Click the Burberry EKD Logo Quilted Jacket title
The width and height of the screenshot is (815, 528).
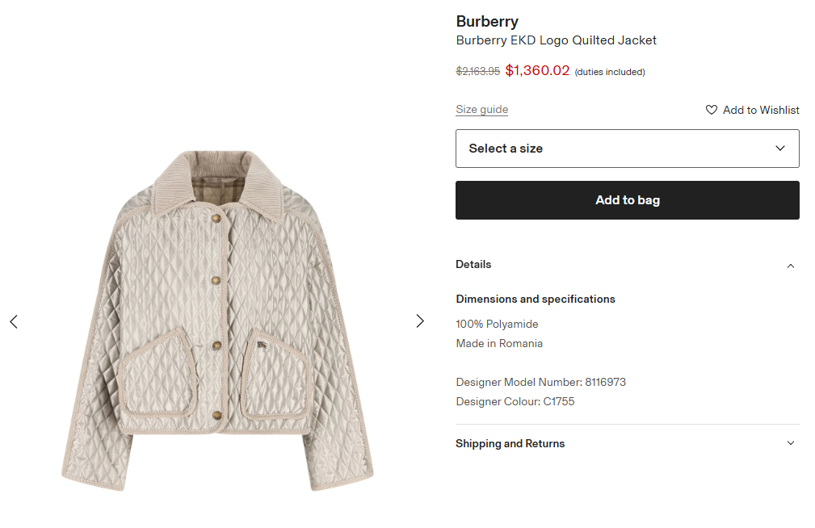pyautogui.click(x=556, y=40)
